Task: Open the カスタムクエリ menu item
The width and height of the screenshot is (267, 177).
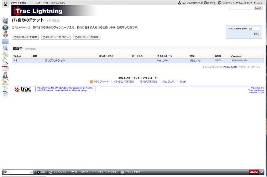Action: point(58,3)
